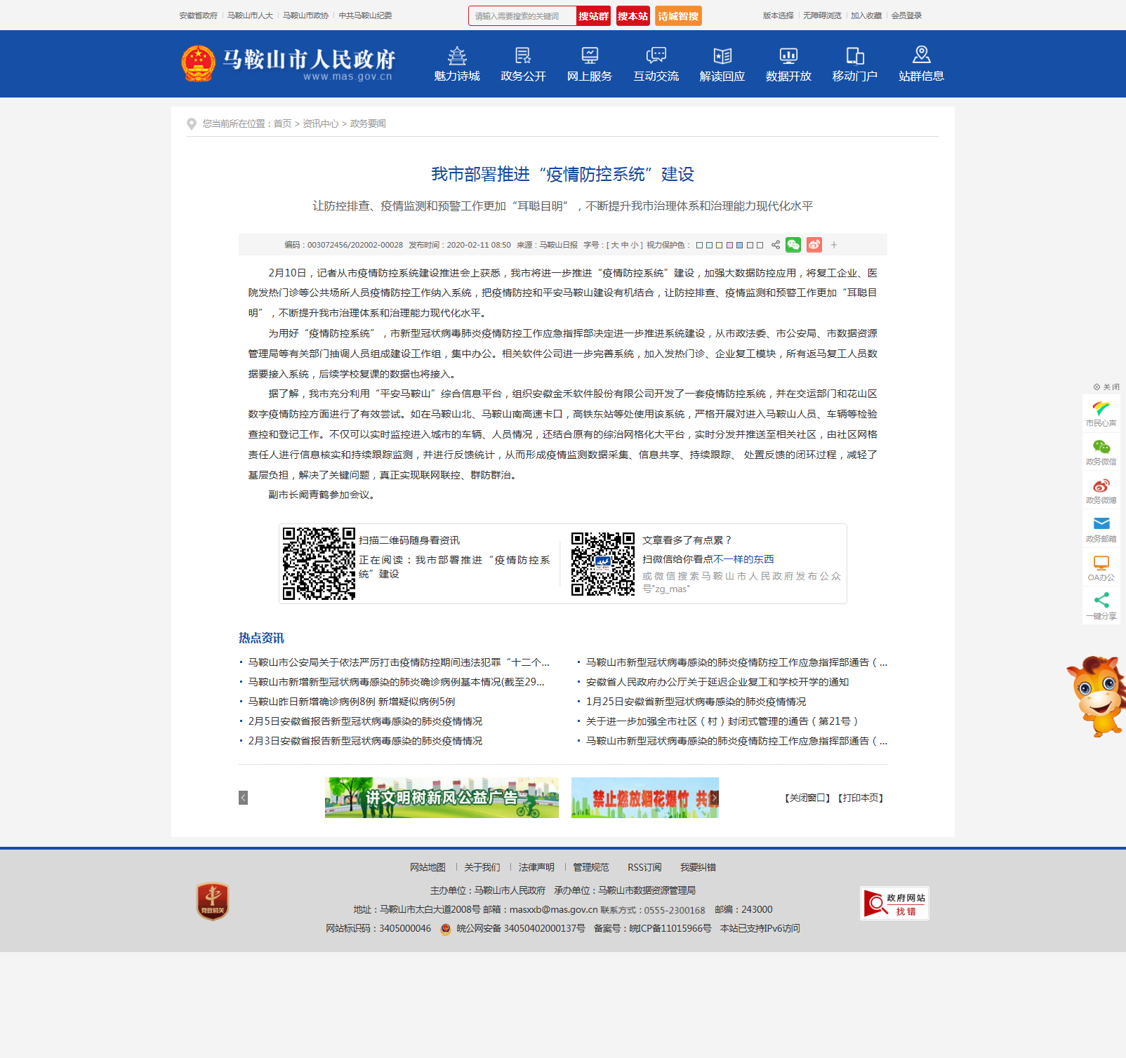Screen dimensions: 1126x1058
Task: Click the 搜本站 search button
Action: (x=632, y=16)
